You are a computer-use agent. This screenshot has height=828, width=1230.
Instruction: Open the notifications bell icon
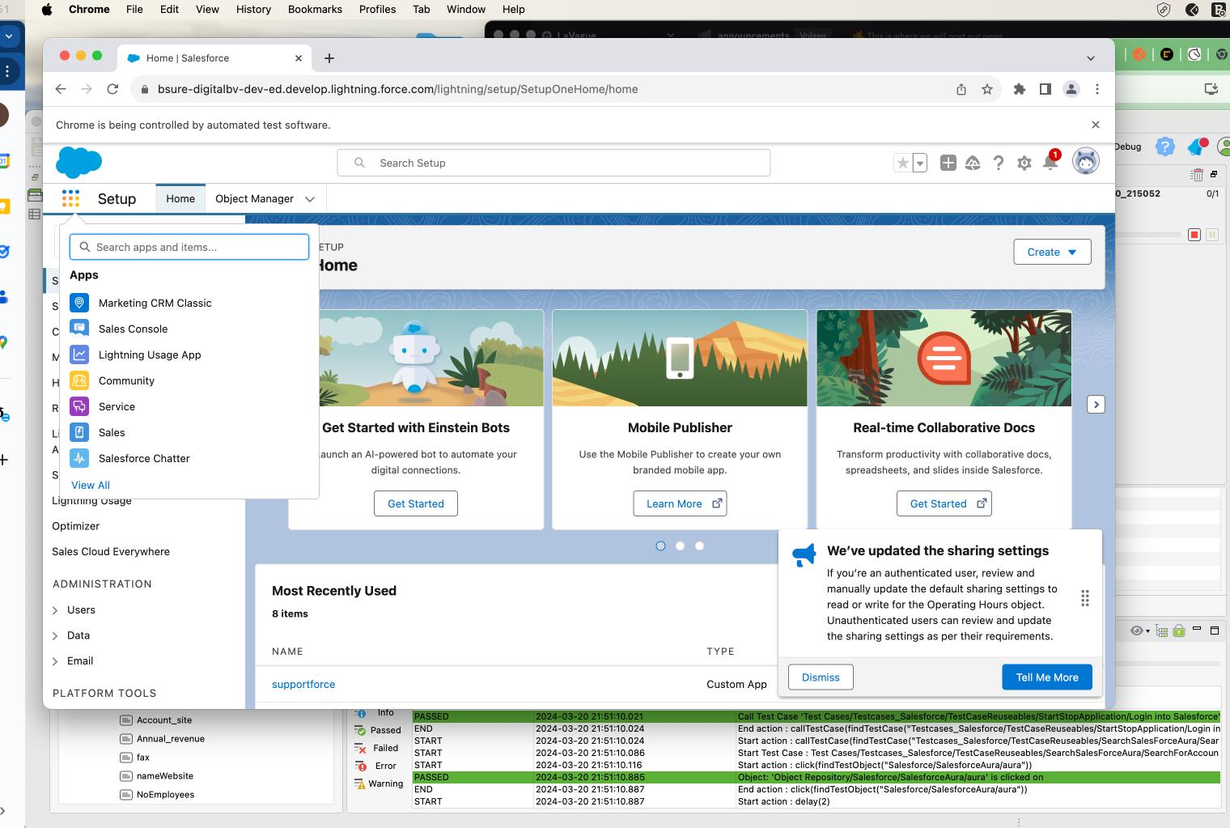(1050, 163)
